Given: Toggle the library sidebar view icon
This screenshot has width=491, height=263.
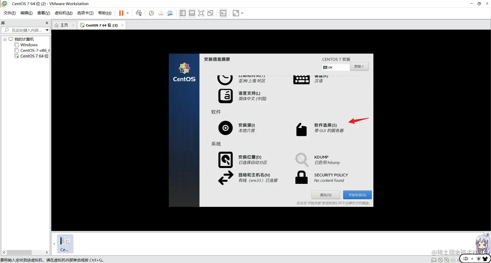Looking at the screenshot, I should coord(183,13).
